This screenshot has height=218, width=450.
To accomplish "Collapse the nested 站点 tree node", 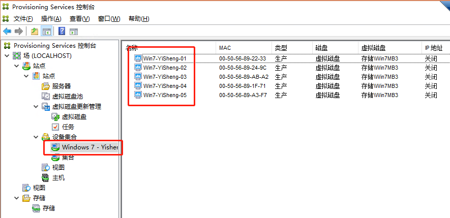I will (26, 76).
